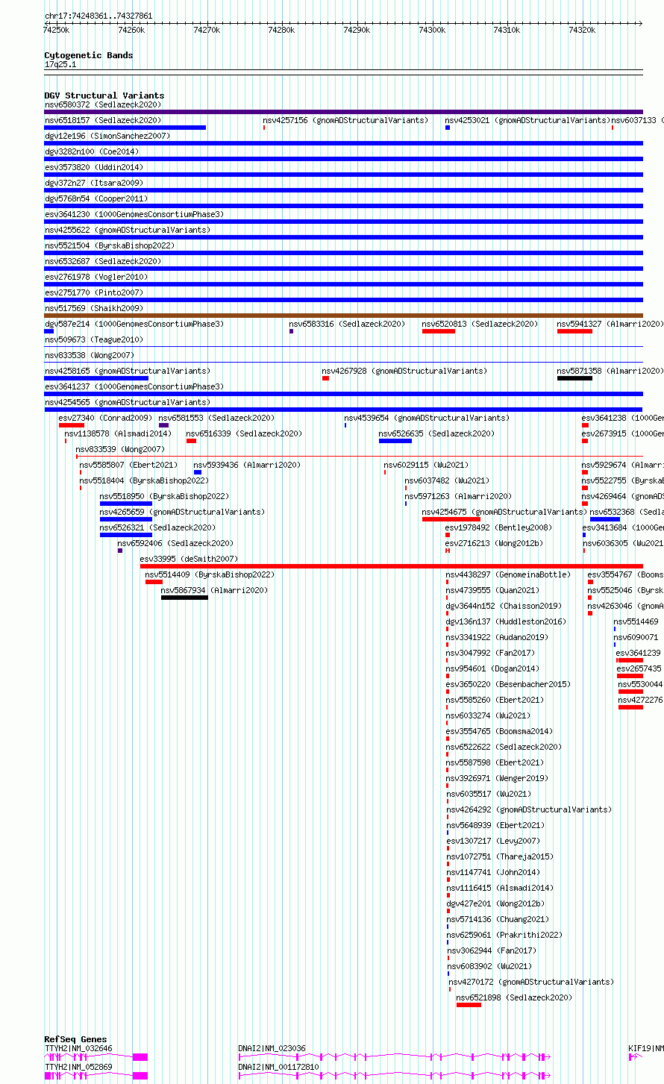Open nsv6532687 (Sedlazeck2020) label
The height and width of the screenshot is (1084, 664).
pos(103,262)
